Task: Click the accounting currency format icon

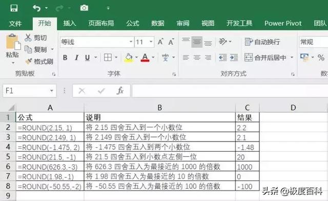Action: coord(304,57)
